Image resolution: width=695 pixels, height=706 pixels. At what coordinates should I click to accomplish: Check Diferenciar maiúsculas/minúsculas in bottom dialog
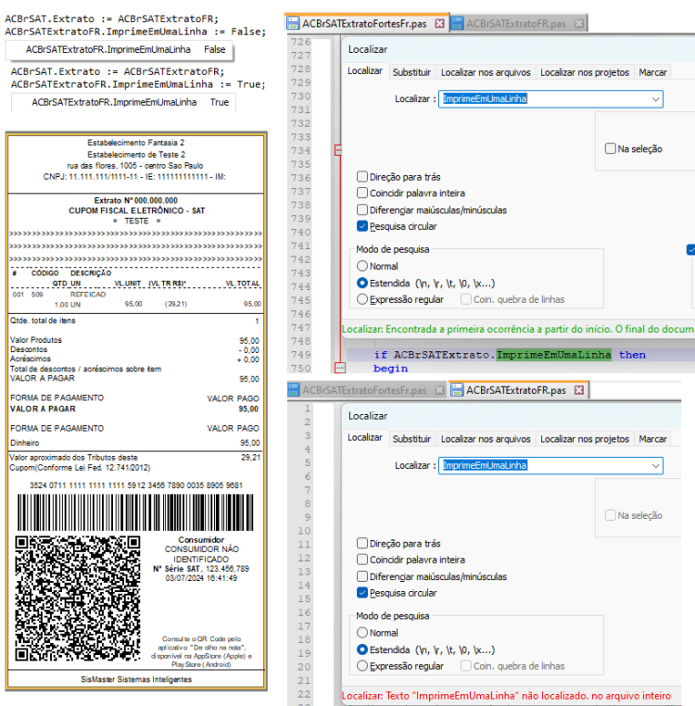pyautogui.click(x=362, y=576)
